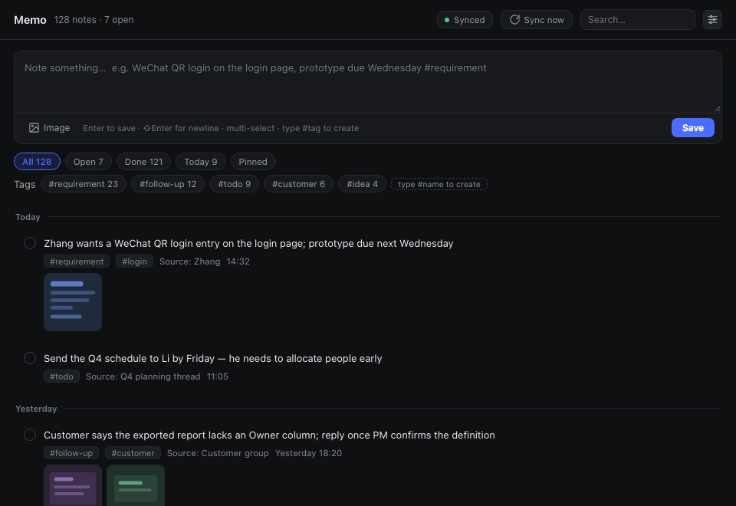Open the 'Send the Q4 schedule to Li' note
Image resolution: width=736 pixels, height=506 pixels.
pyautogui.click(x=212, y=358)
